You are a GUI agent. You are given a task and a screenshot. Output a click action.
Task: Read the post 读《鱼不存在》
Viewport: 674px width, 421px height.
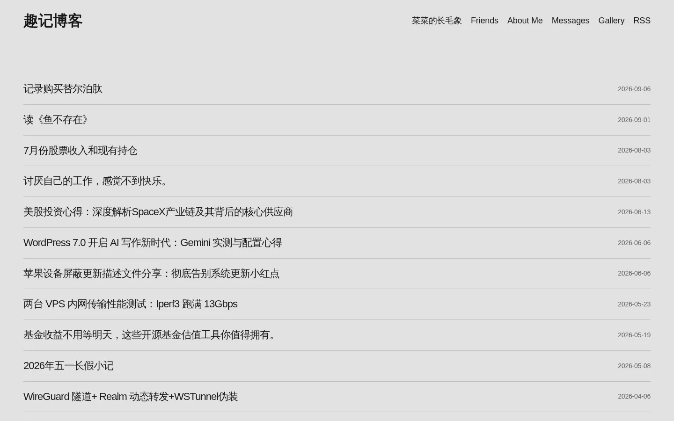tap(56, 120)
